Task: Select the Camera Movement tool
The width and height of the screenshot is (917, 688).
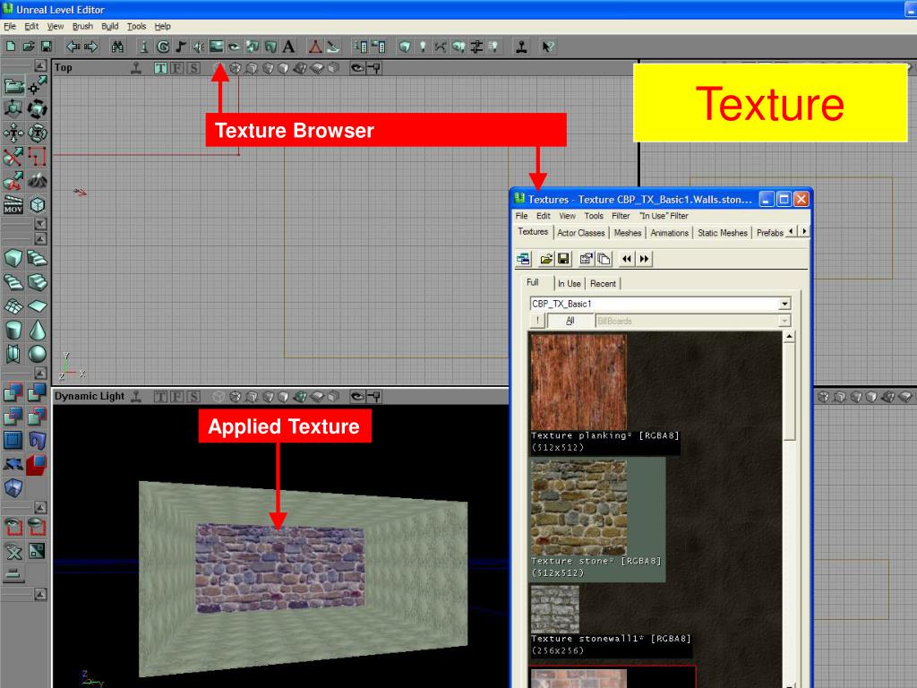Action: point(13,86)
